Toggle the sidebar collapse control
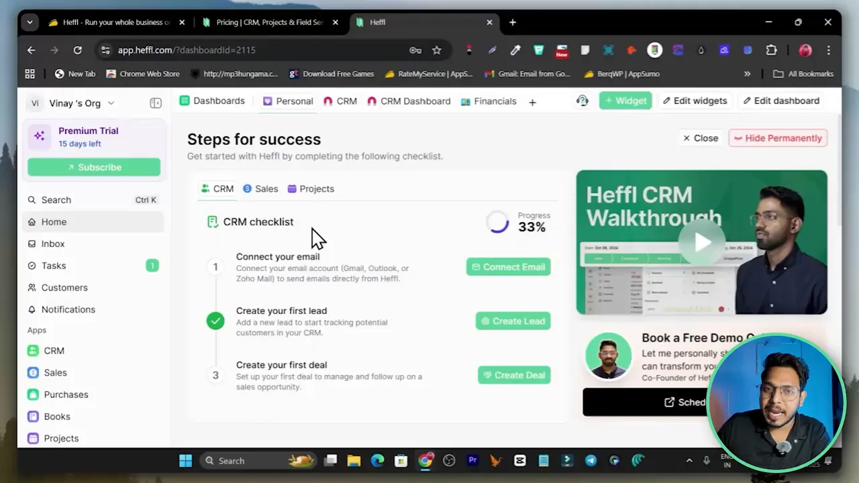 pos(156,103)
